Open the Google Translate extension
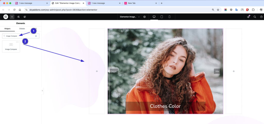This screenshot has width=264, height=124. pyautogui.click(x=237, y=10)
